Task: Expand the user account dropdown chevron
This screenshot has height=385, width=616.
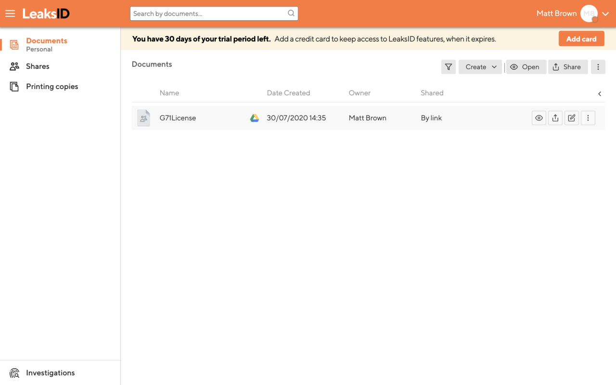Action: tap(605, 14)
